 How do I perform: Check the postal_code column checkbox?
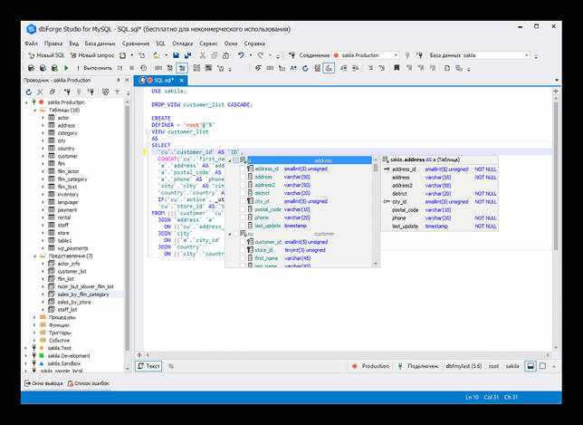click(243, 209)
